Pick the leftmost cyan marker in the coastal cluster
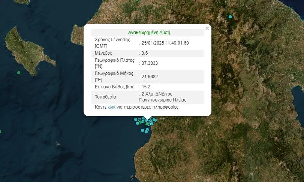The height and width of the screenshot is (182, 304). coord(136,119)
